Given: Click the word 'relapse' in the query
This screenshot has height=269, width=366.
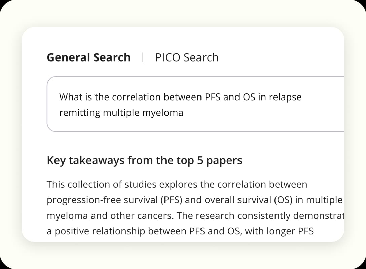Looking at the screenshot, I should tap(285, 97).
